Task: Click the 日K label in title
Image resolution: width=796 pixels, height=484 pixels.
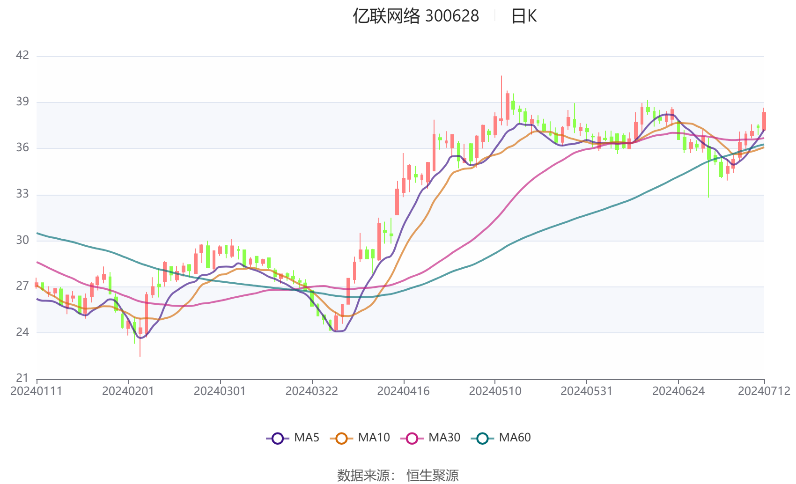Action: [523, 16]
